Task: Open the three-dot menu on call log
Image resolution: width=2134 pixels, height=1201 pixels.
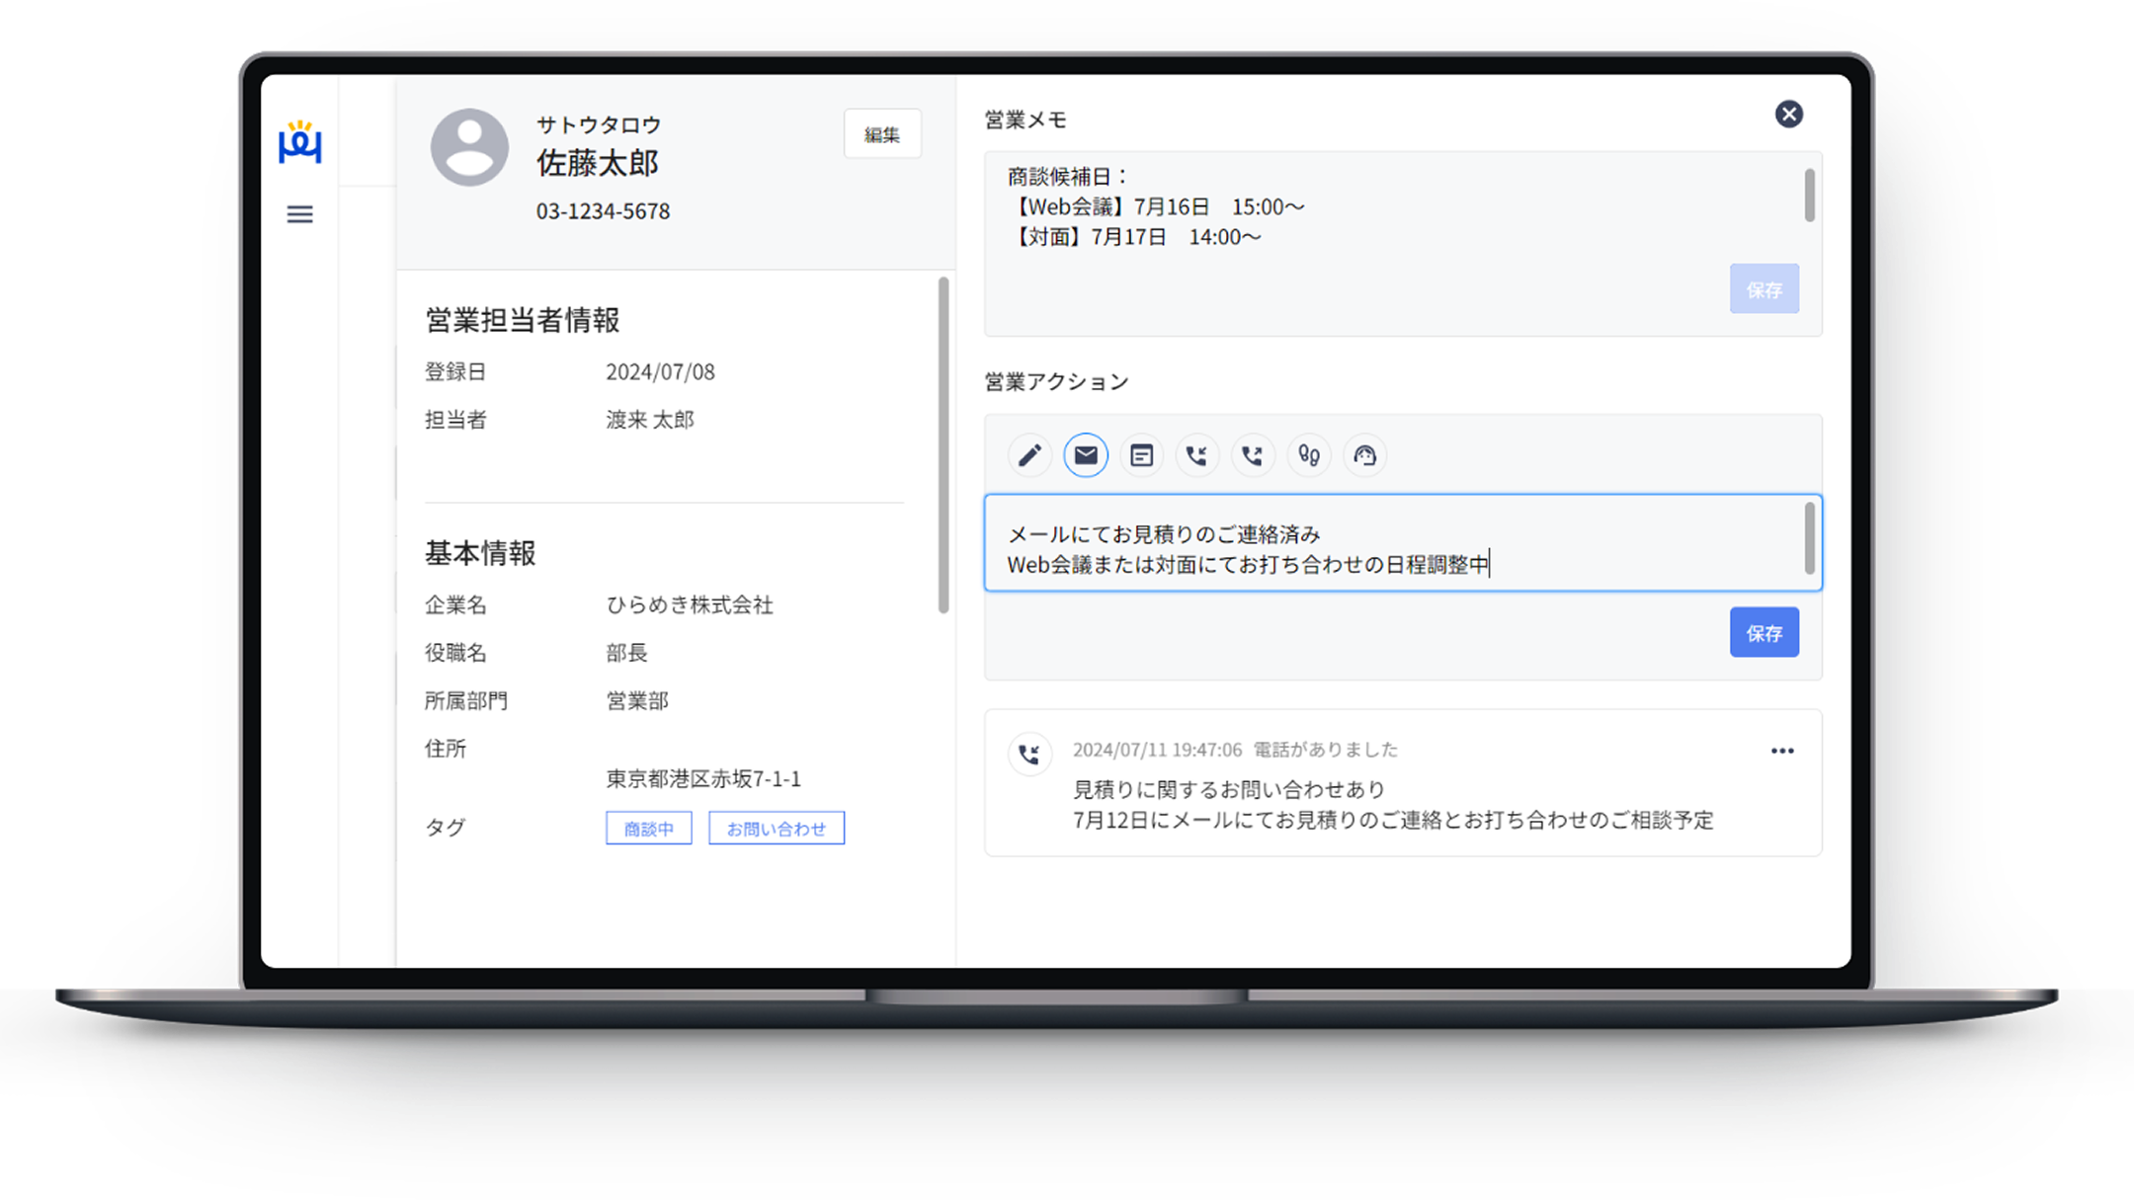Action: [x=1782, y=752]
